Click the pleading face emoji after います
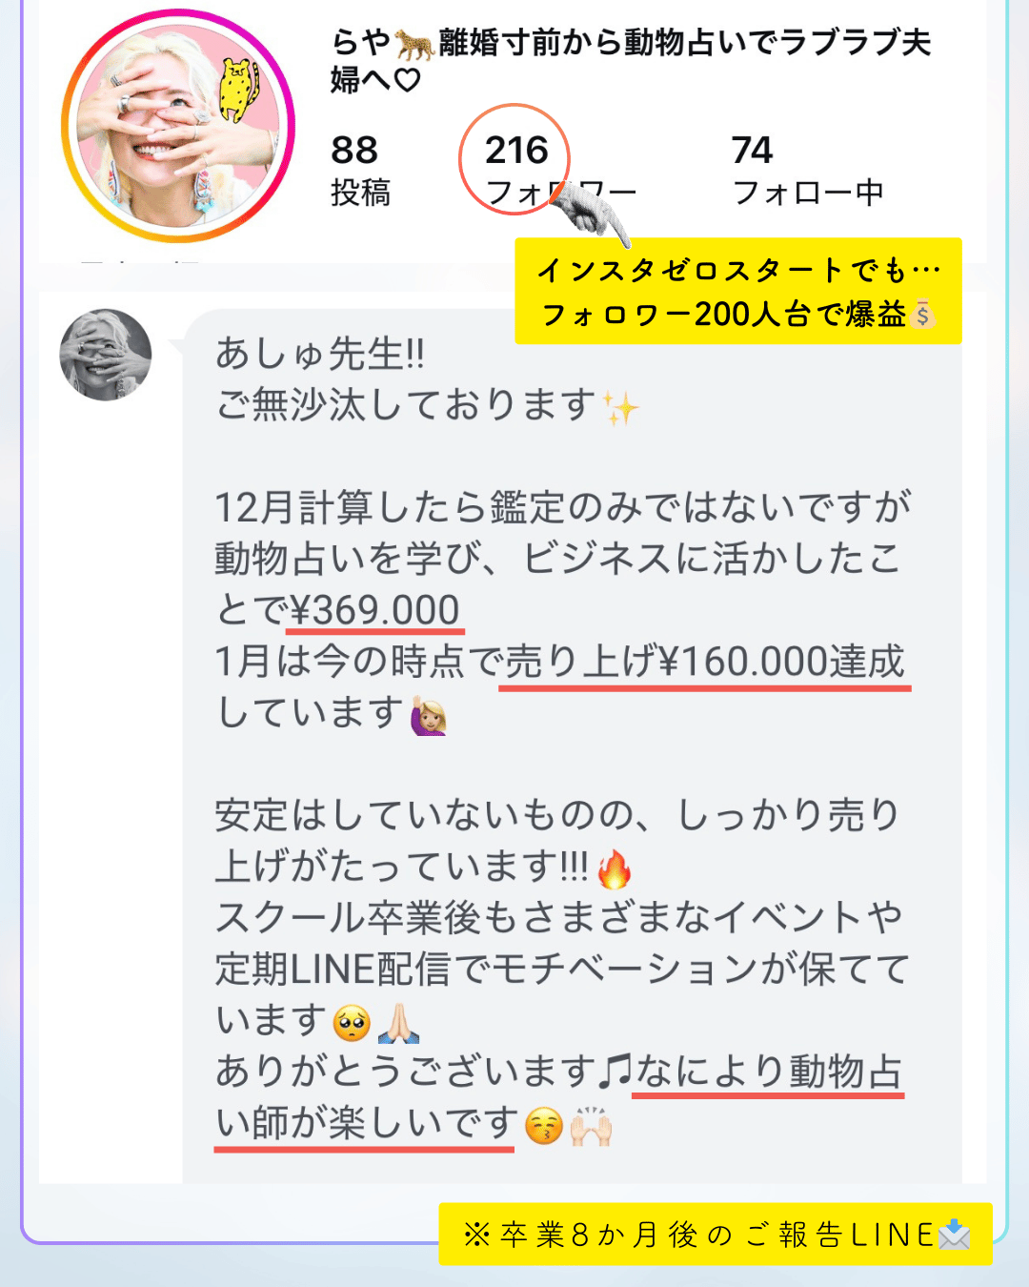Viewport: 1029px width, 1287px height. 353,1024
